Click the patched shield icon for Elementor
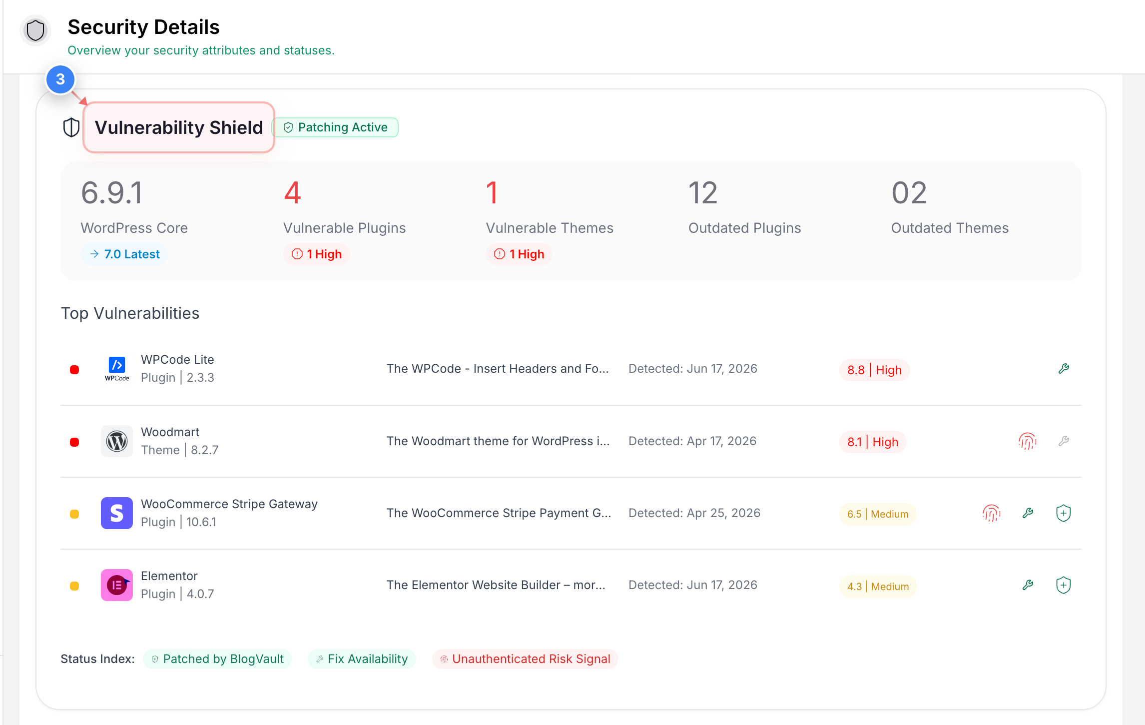Viewport: 1145px width, 725px height. click(1064, 585)
